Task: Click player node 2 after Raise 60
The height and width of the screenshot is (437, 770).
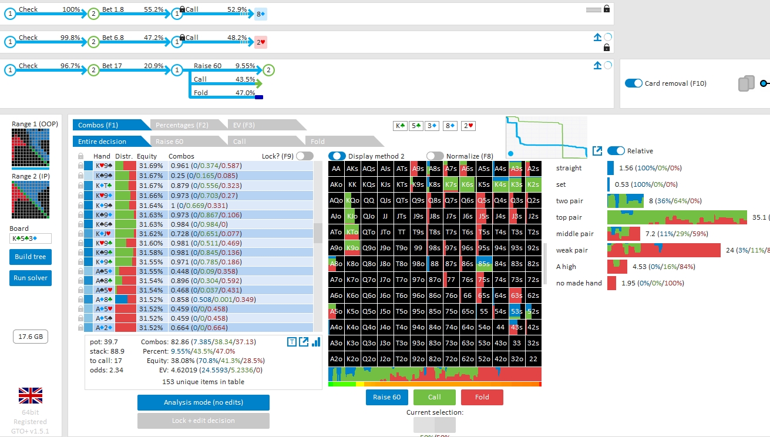Action: pos(268,70)
